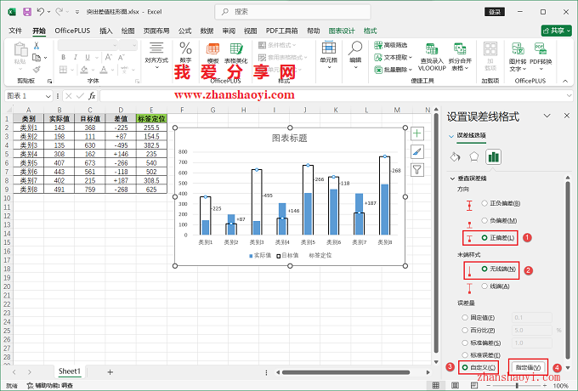The width and height of the screenshot is (578, 391).
Task: Click the Copy icon in clipboard group
Action: click(37, 58)
